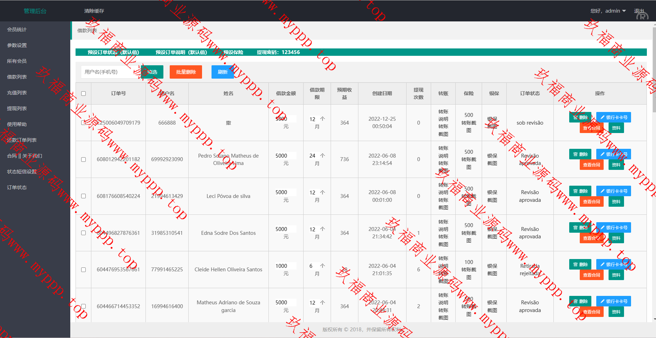The image size is (656, 338).
Task: Delete the Leci Póvoa de silva order
Action: tap(580, 191)
